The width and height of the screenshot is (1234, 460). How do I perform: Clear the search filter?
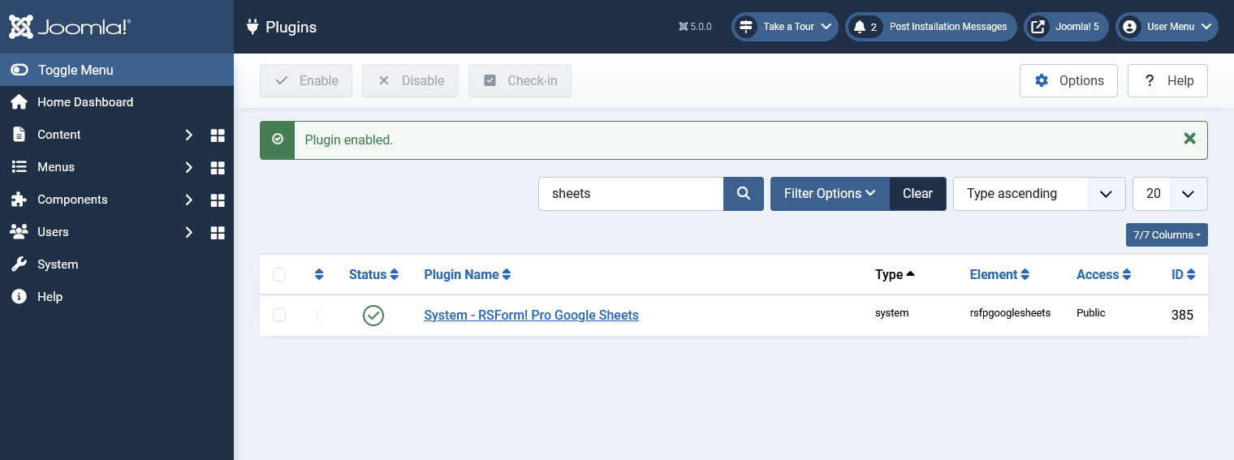click(917, 194)
